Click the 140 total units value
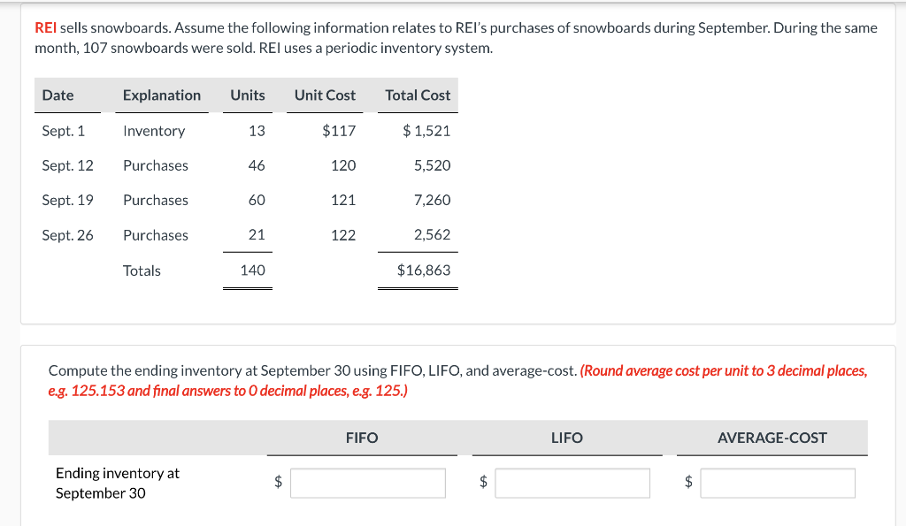906x526 pixels. [x=252, y=271]
